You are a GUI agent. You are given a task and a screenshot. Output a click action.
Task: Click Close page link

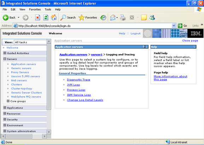pos(190,41)
